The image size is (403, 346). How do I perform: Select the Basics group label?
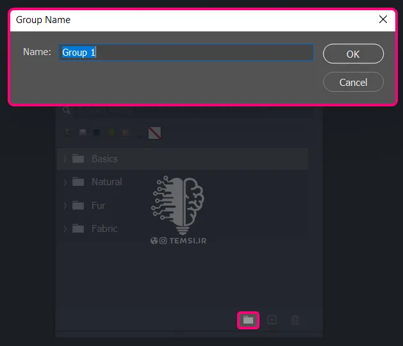(104, 159)
